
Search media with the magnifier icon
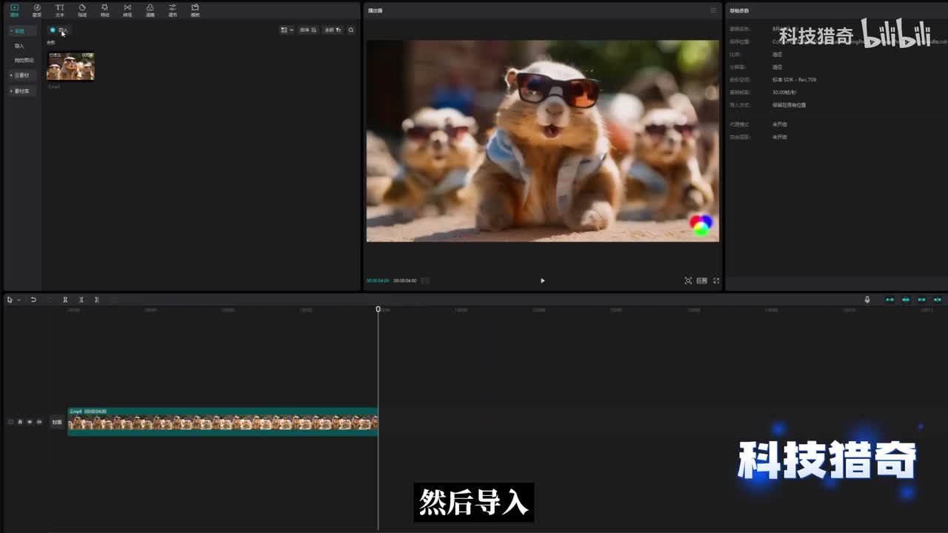click(x=351, y=30)
